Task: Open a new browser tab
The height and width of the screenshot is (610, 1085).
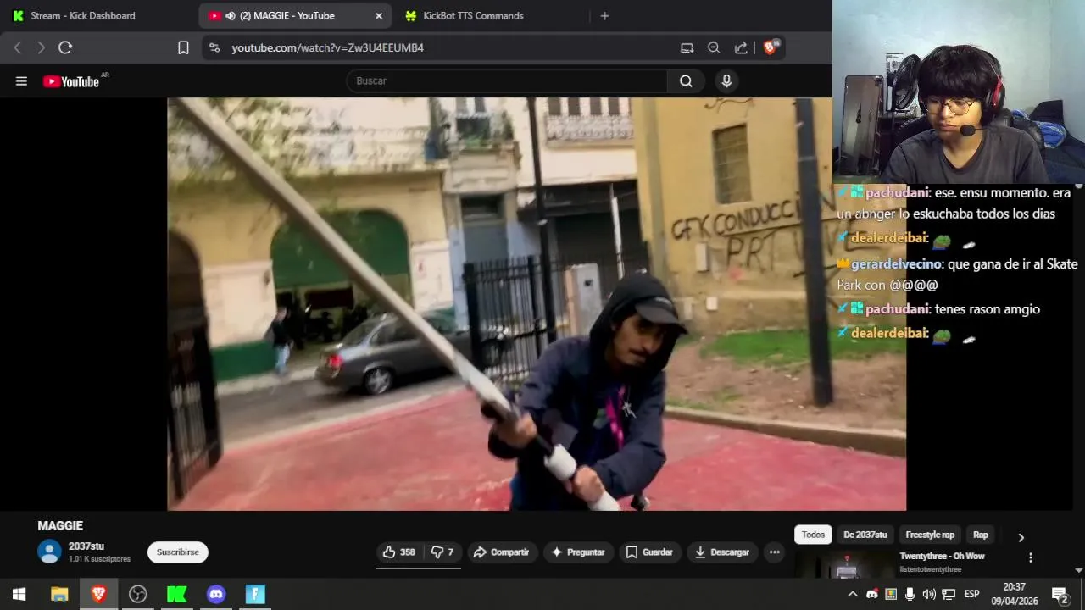Action: [x=604, y=16]
